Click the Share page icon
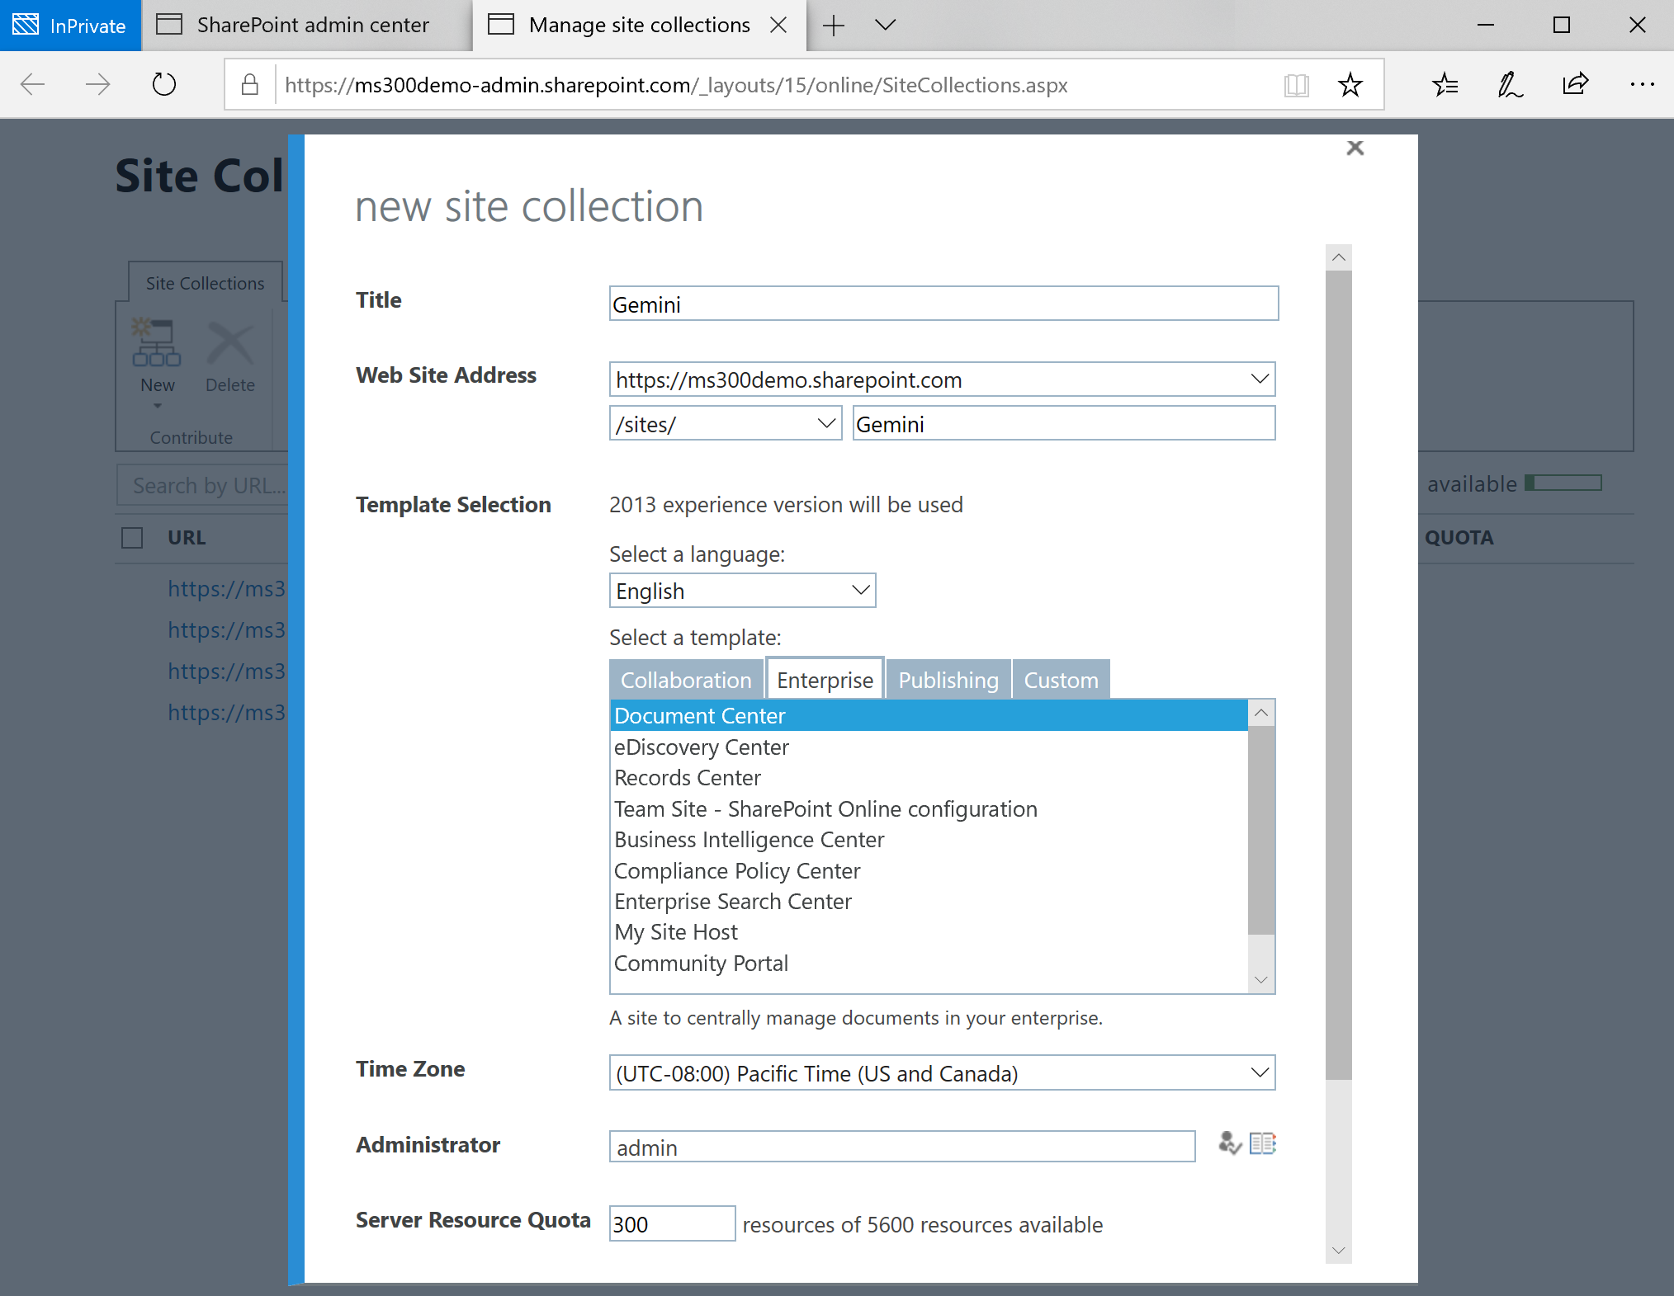 [x=1575, y=84]
